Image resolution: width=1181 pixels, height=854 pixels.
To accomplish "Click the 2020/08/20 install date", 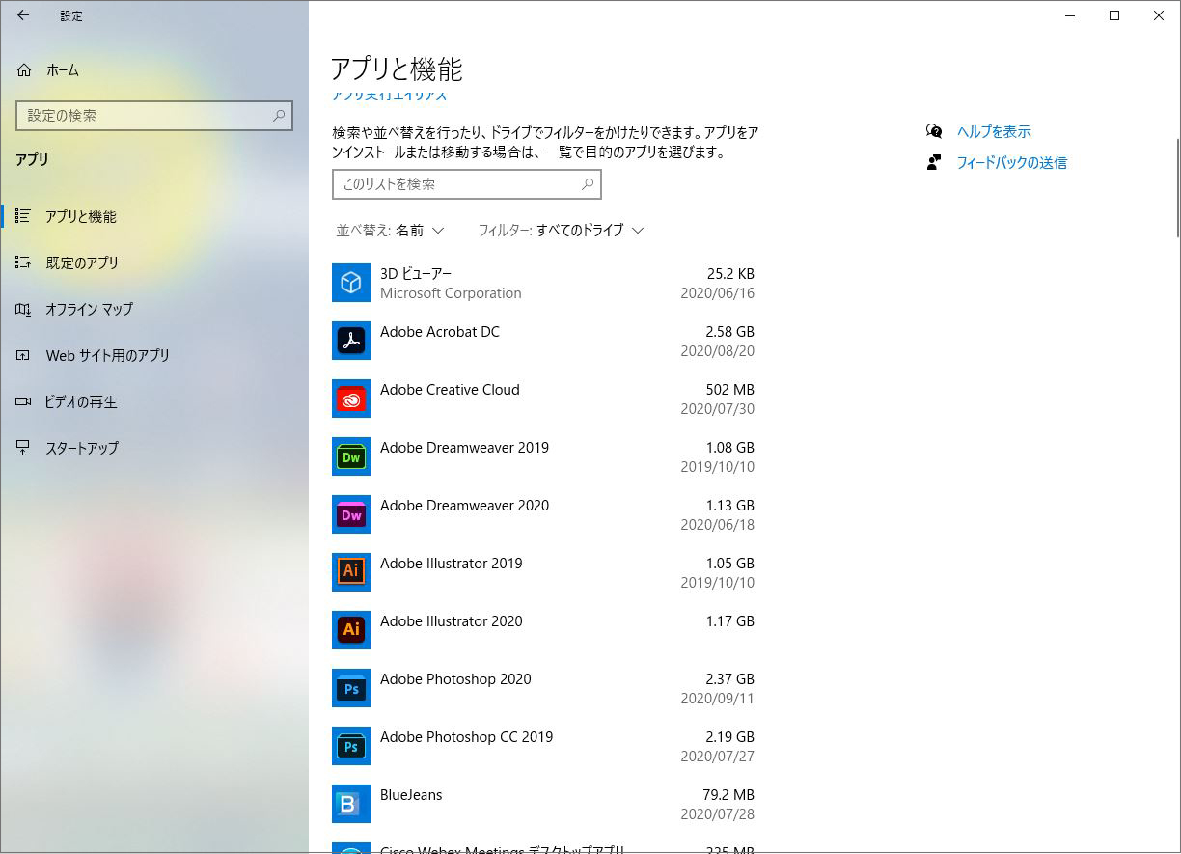I will (x=717, y=351).
